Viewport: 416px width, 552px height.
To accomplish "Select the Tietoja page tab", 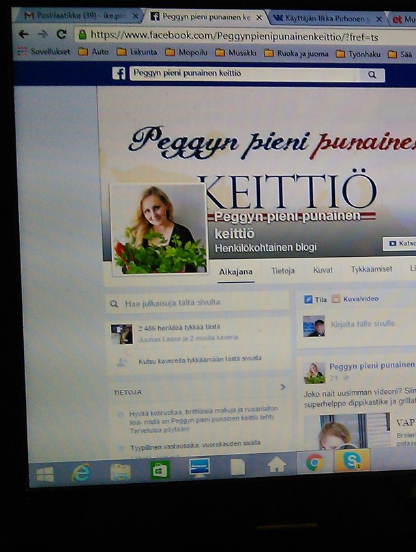I will point(283,271).
